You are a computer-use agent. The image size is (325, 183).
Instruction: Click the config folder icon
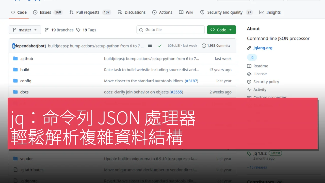pos(15,81)
